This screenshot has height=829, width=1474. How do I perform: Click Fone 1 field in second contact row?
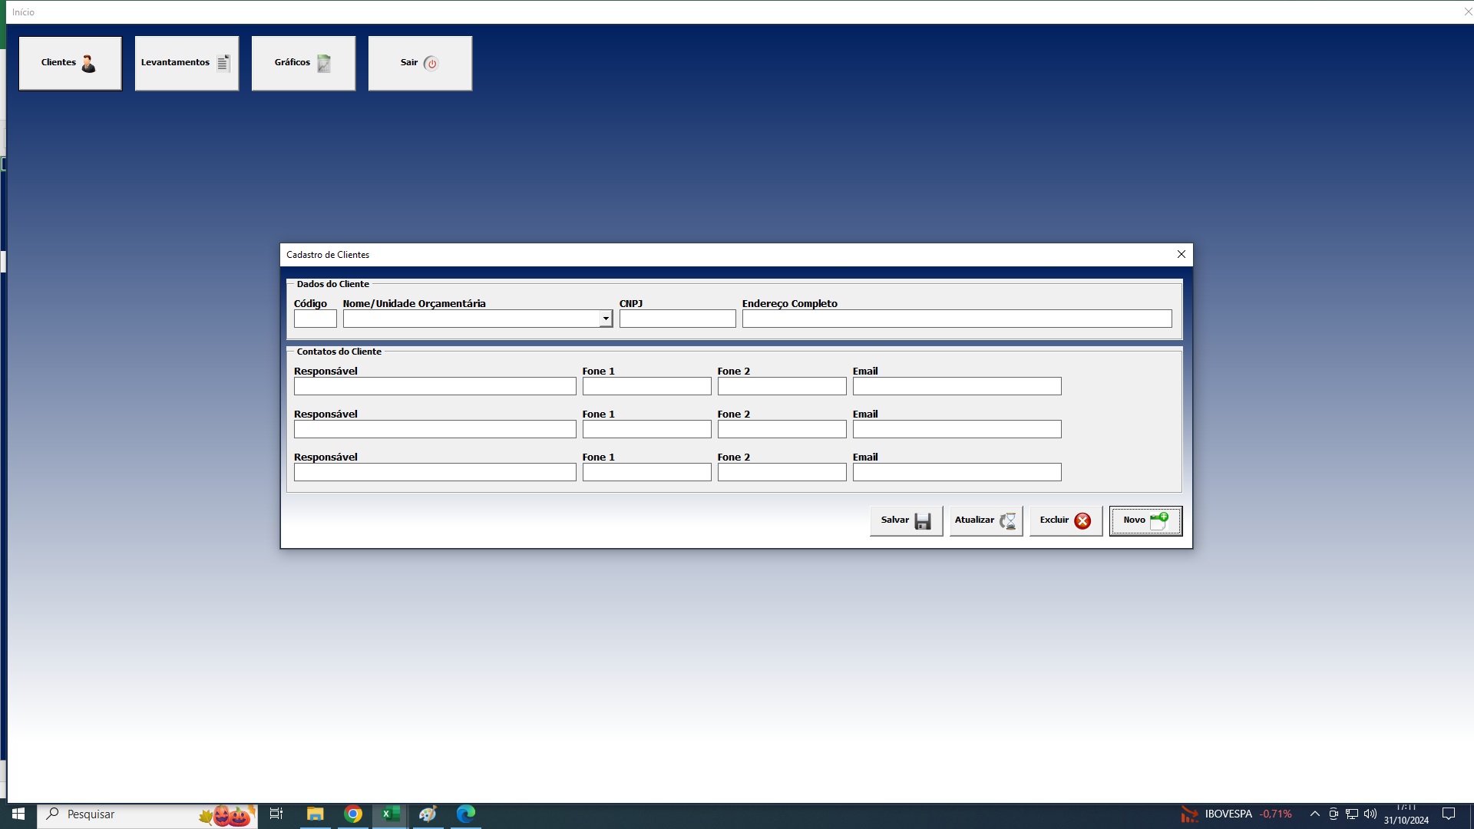coord(646,429)
